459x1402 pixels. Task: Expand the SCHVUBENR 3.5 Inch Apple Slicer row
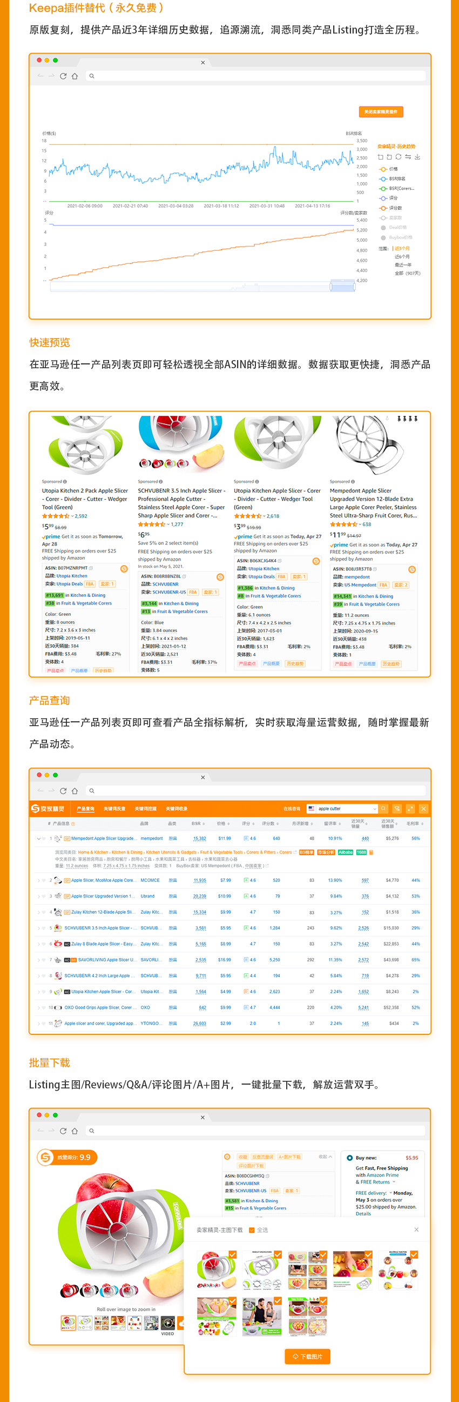(x=39, y=928)
